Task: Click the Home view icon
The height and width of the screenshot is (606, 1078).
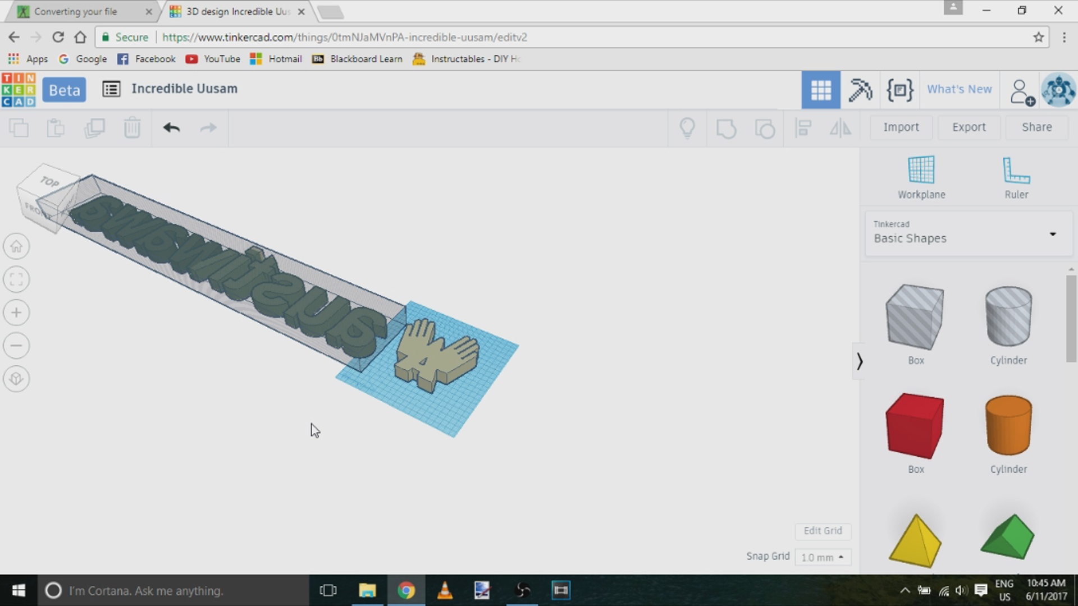Action: pyautogui.click(x=16, y=246)
